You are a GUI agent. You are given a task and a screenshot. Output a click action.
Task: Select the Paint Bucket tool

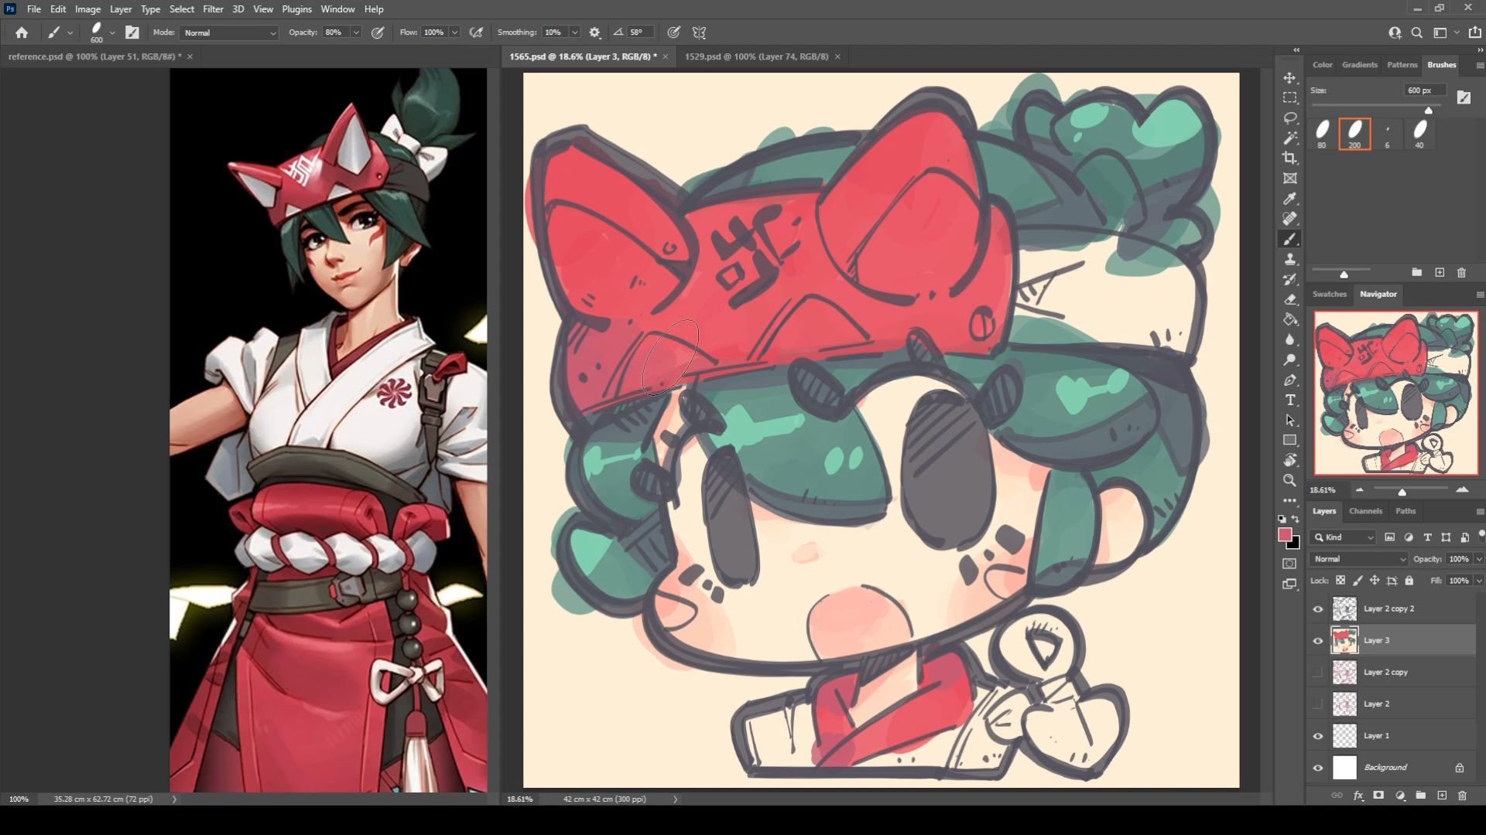click(x=1289, y=319)
